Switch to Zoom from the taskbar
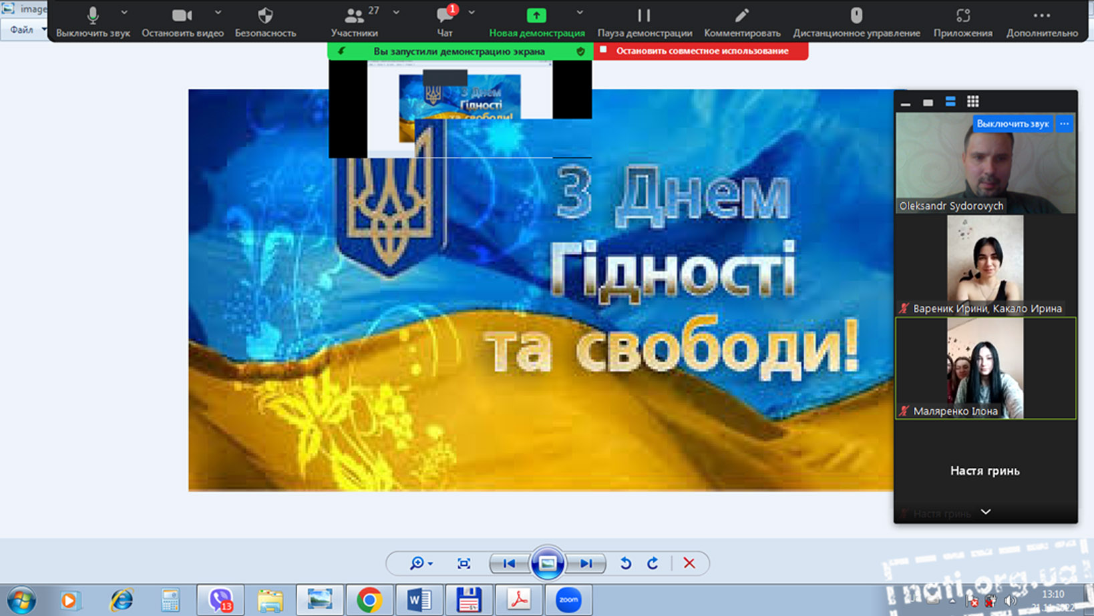This screenshot has height=616, width=1094. click(x=568, y=601)
